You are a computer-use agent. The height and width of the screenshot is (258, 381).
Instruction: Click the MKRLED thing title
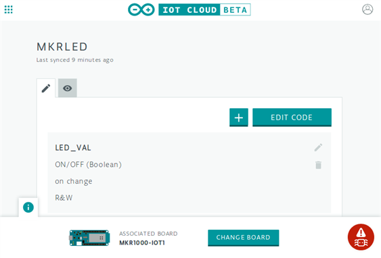(x=62, y=47)
